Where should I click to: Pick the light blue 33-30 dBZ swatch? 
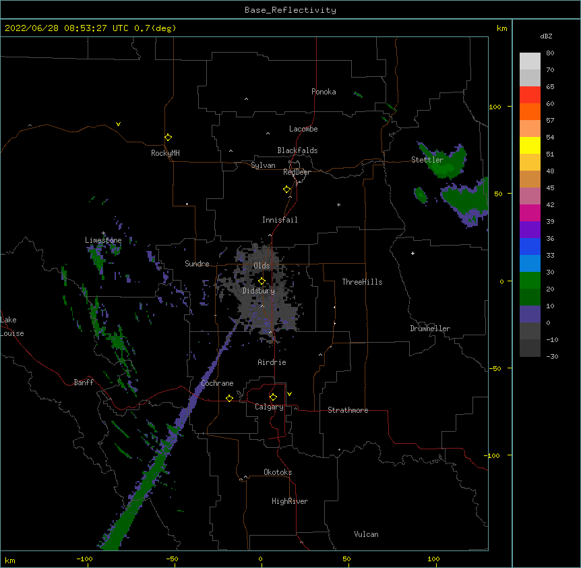[x=530, y=264]
